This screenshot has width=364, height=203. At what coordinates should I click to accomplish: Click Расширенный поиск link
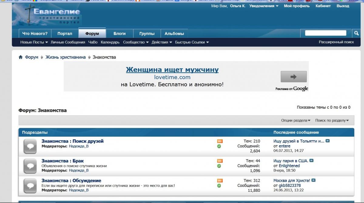pos(336,42)
